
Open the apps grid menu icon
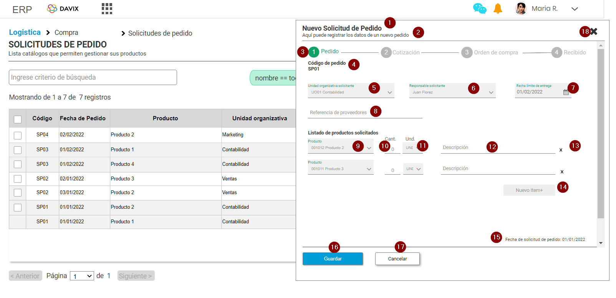107,8
